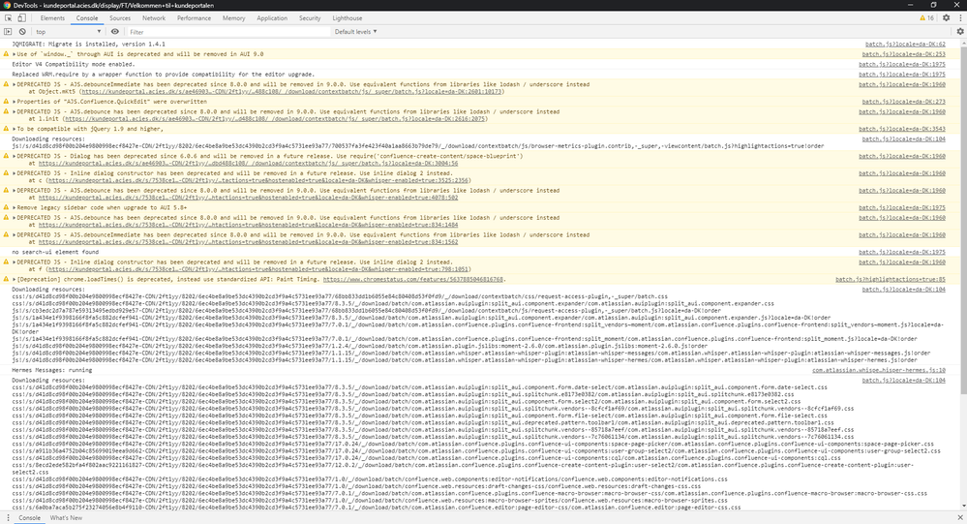Open source link batch.js?locale=da-DK:253

(x=903, y=54)
